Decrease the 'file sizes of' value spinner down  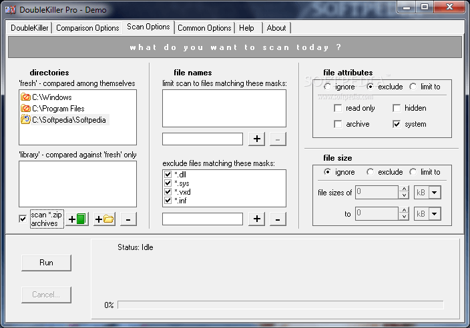(404, 195)
